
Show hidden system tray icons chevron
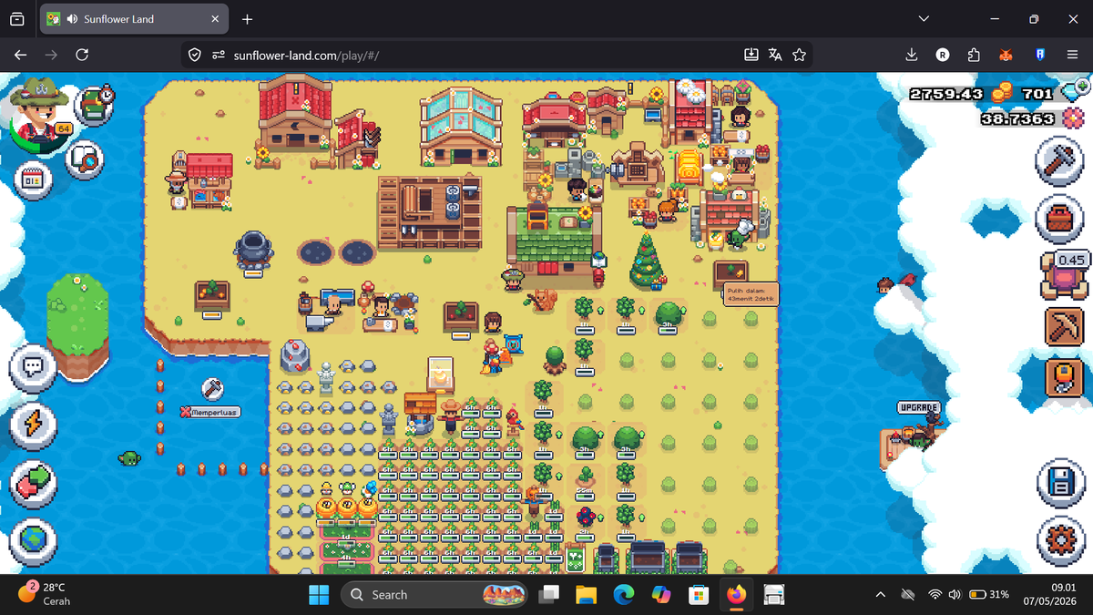pos(881,595)
